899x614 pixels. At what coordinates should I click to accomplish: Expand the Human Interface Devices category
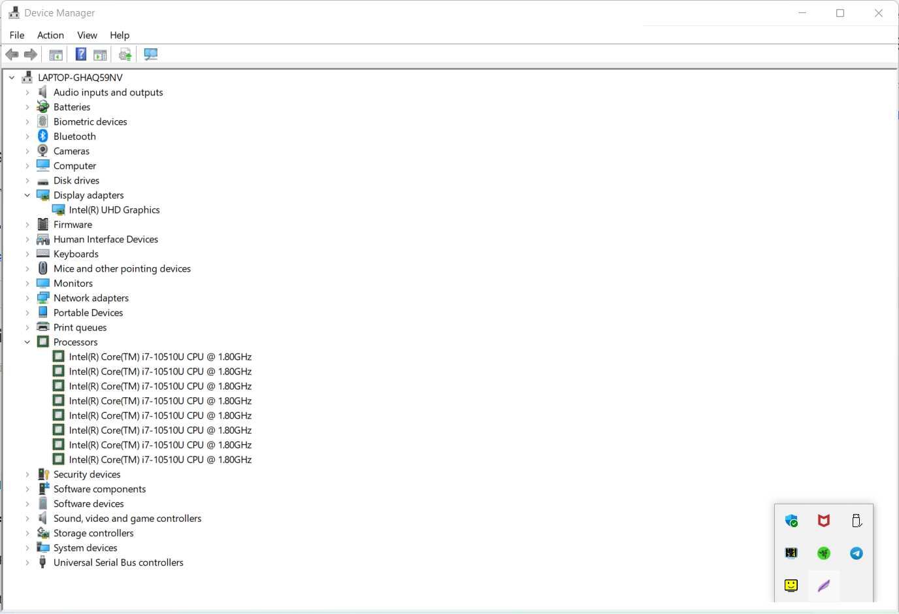[27, 239]
